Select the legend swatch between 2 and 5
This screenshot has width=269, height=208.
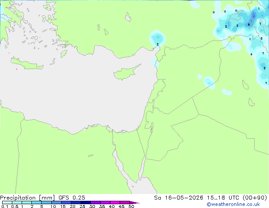tap(36, 202)
